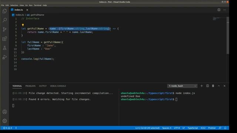Click line number 13 in gutter
Viewport: 237px width, 133px height.
point(15,59)
